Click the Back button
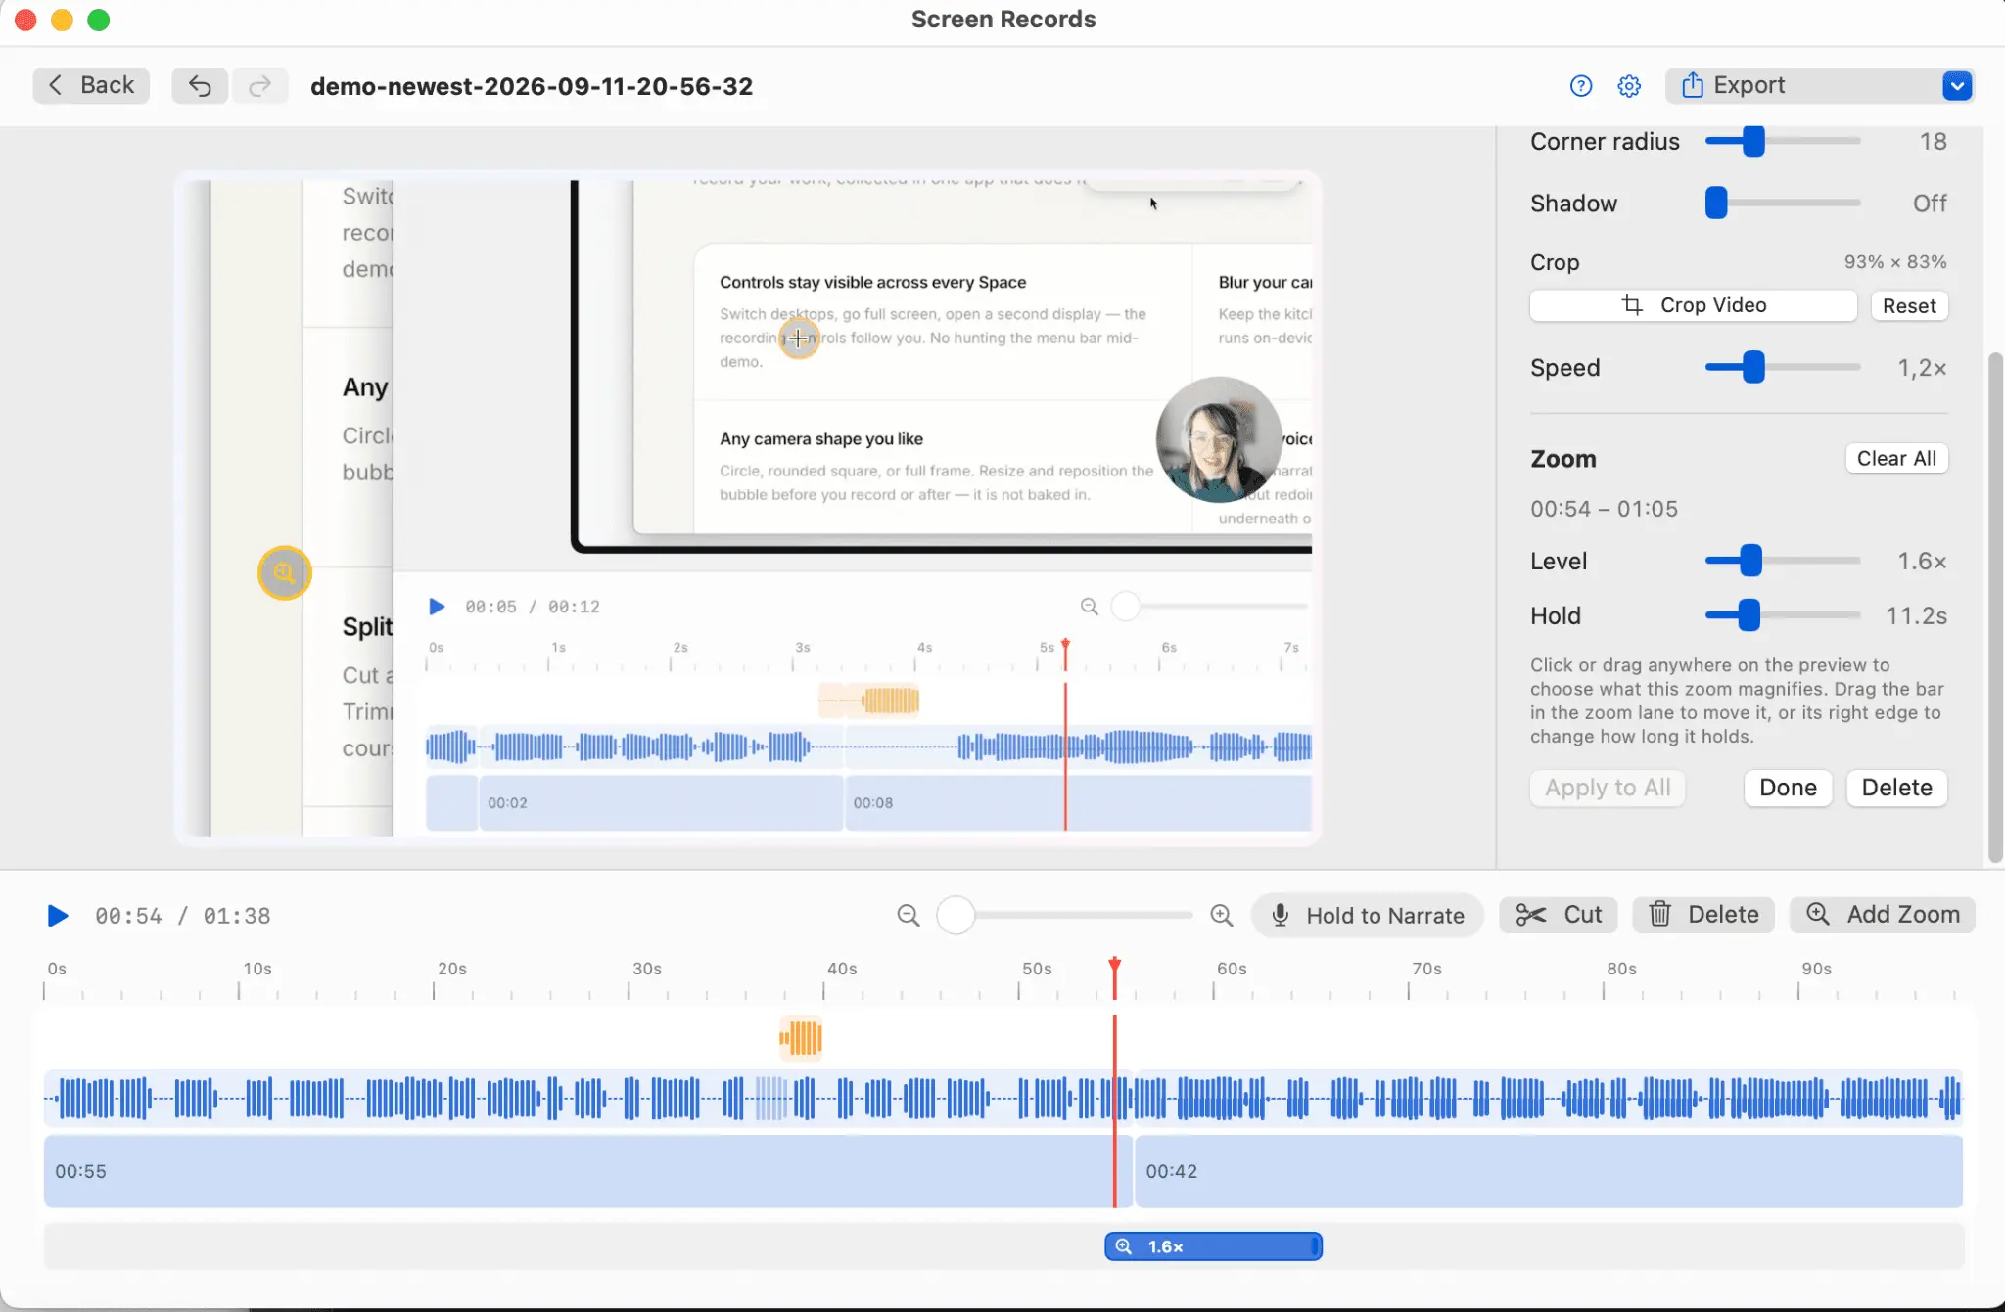2005x1312 pixels. [91, 86]
